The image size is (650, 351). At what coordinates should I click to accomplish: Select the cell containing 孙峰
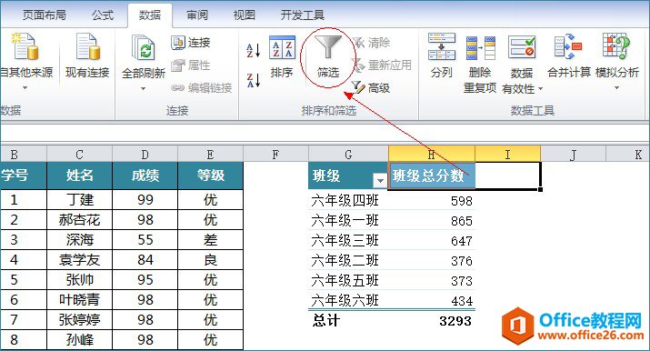click(80, 340)
